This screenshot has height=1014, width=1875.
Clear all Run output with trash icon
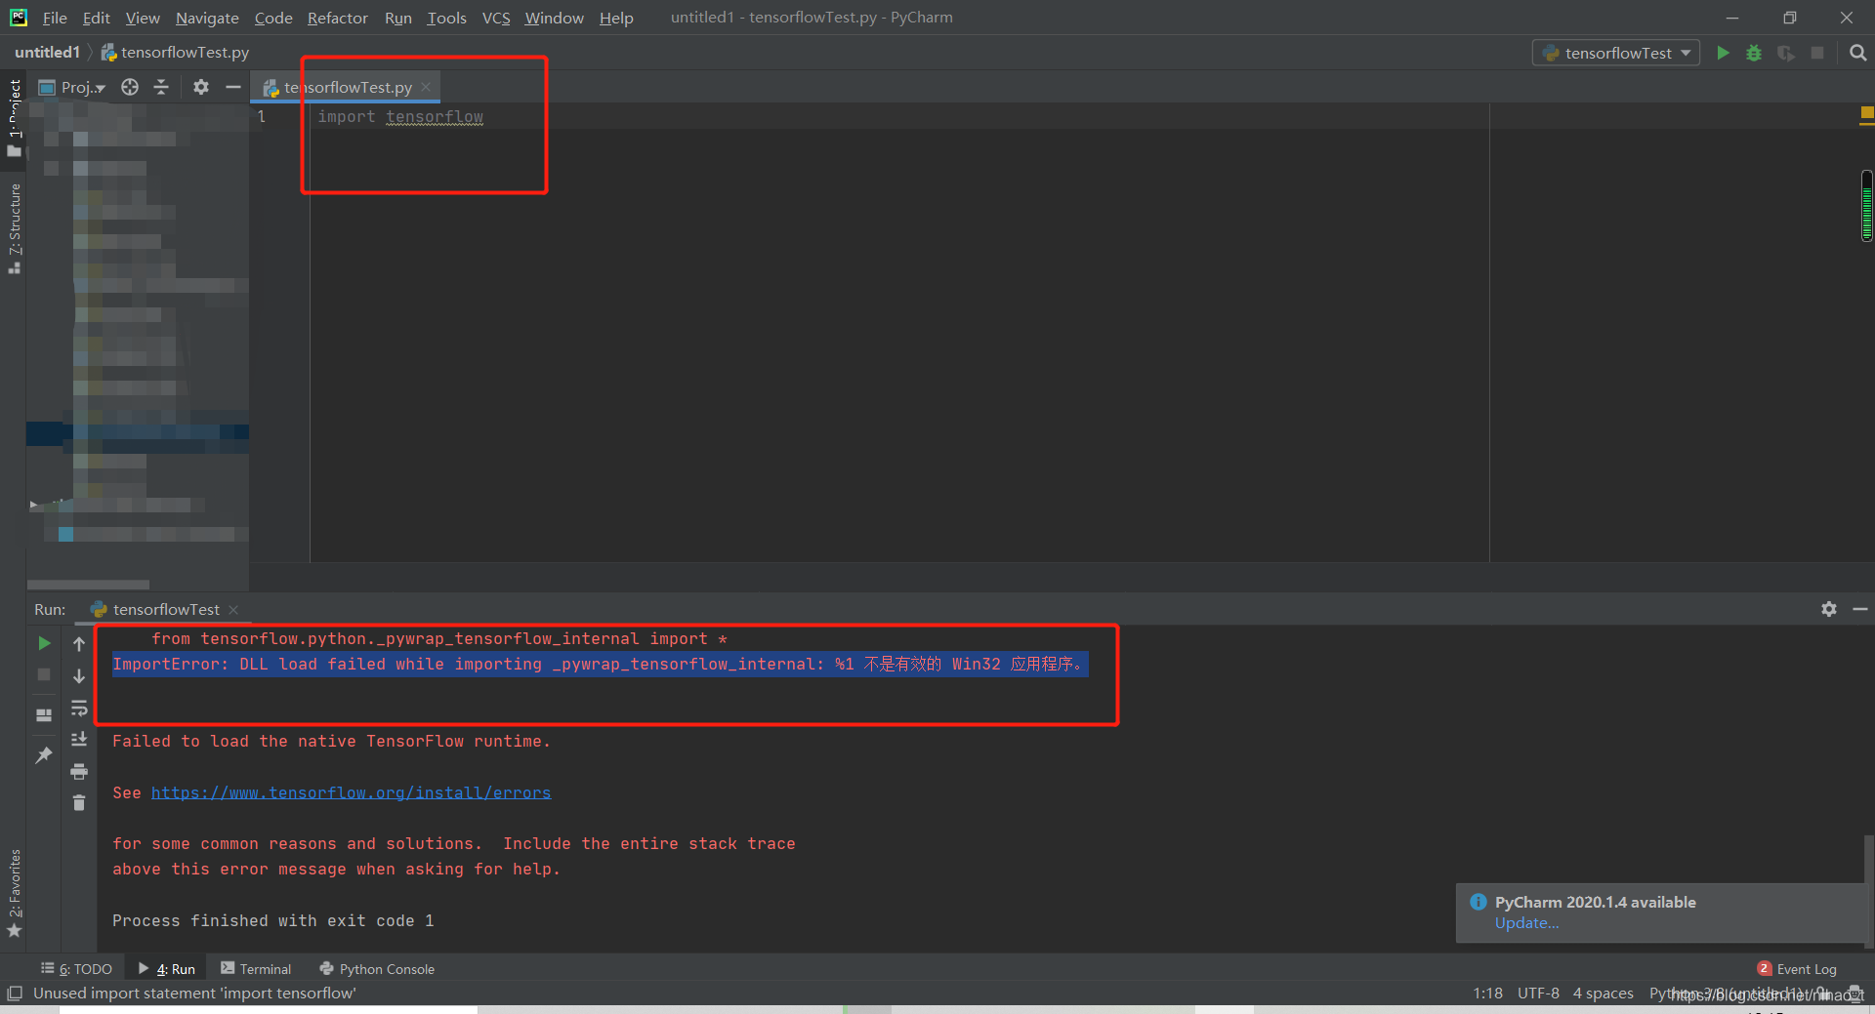click(79, 803)
